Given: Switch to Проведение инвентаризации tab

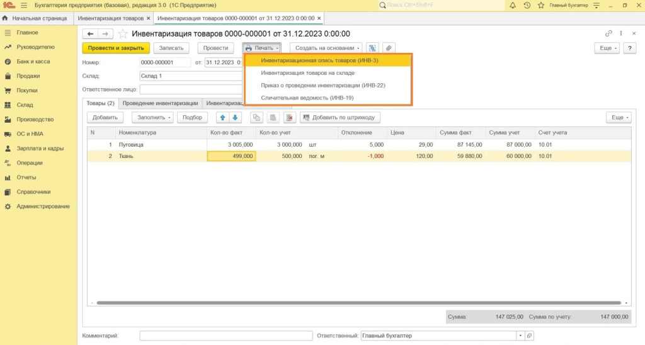Looking at the screenshot, I should click(160, 103).
